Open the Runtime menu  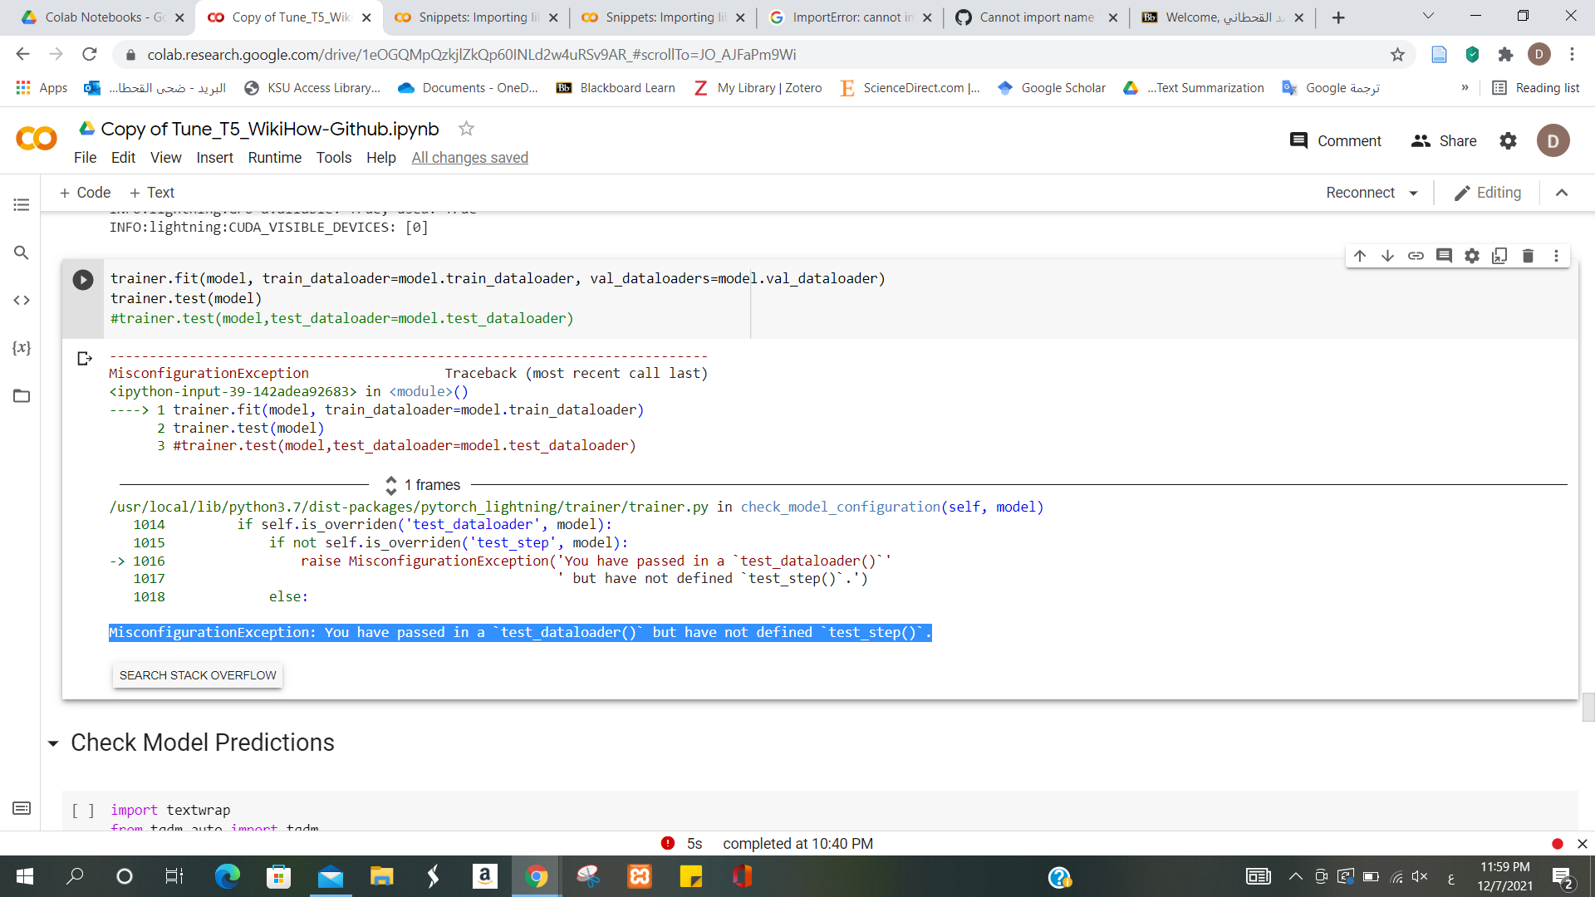click(x=274, y=158)
